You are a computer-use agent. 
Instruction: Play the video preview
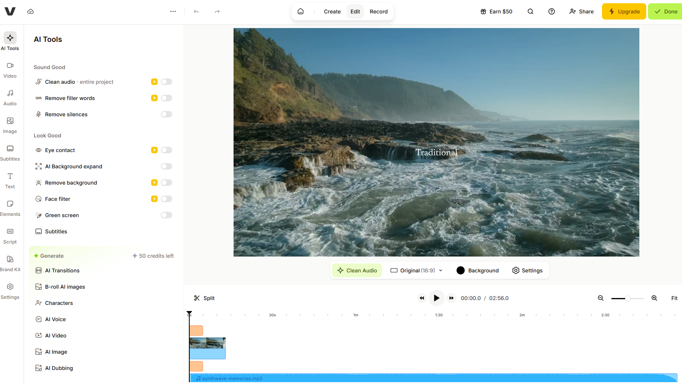(x=437, y=298)
